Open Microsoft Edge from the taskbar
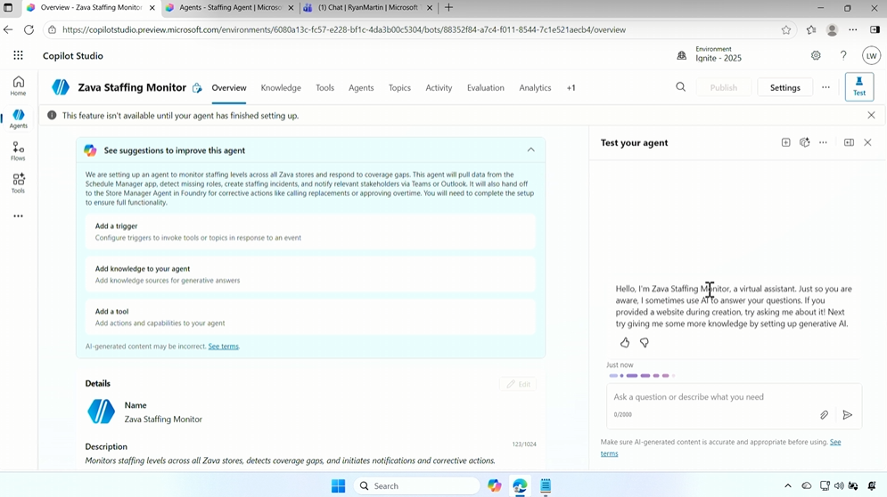Viewport: 887px width, 497px height. coord(520,485)
